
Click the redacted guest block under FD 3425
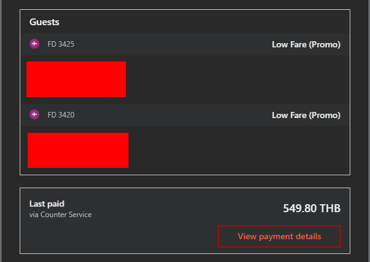tap(76, 79)
